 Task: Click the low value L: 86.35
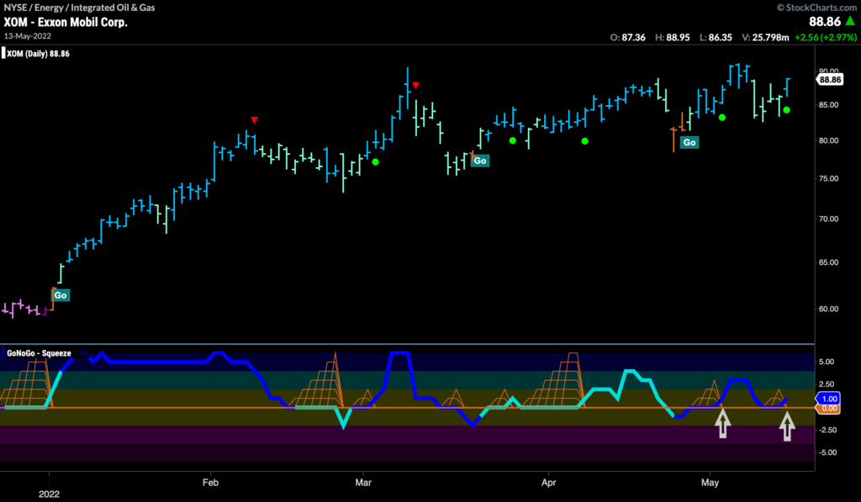click(x=716, y=37)
